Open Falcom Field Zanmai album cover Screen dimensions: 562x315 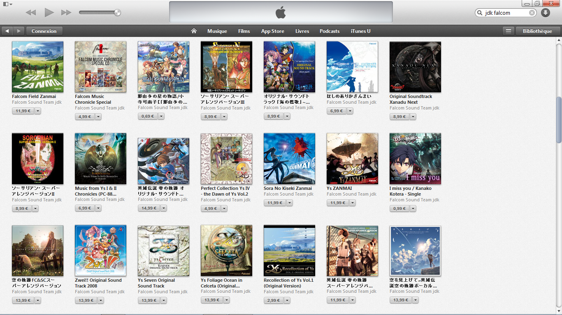(37, 67)
